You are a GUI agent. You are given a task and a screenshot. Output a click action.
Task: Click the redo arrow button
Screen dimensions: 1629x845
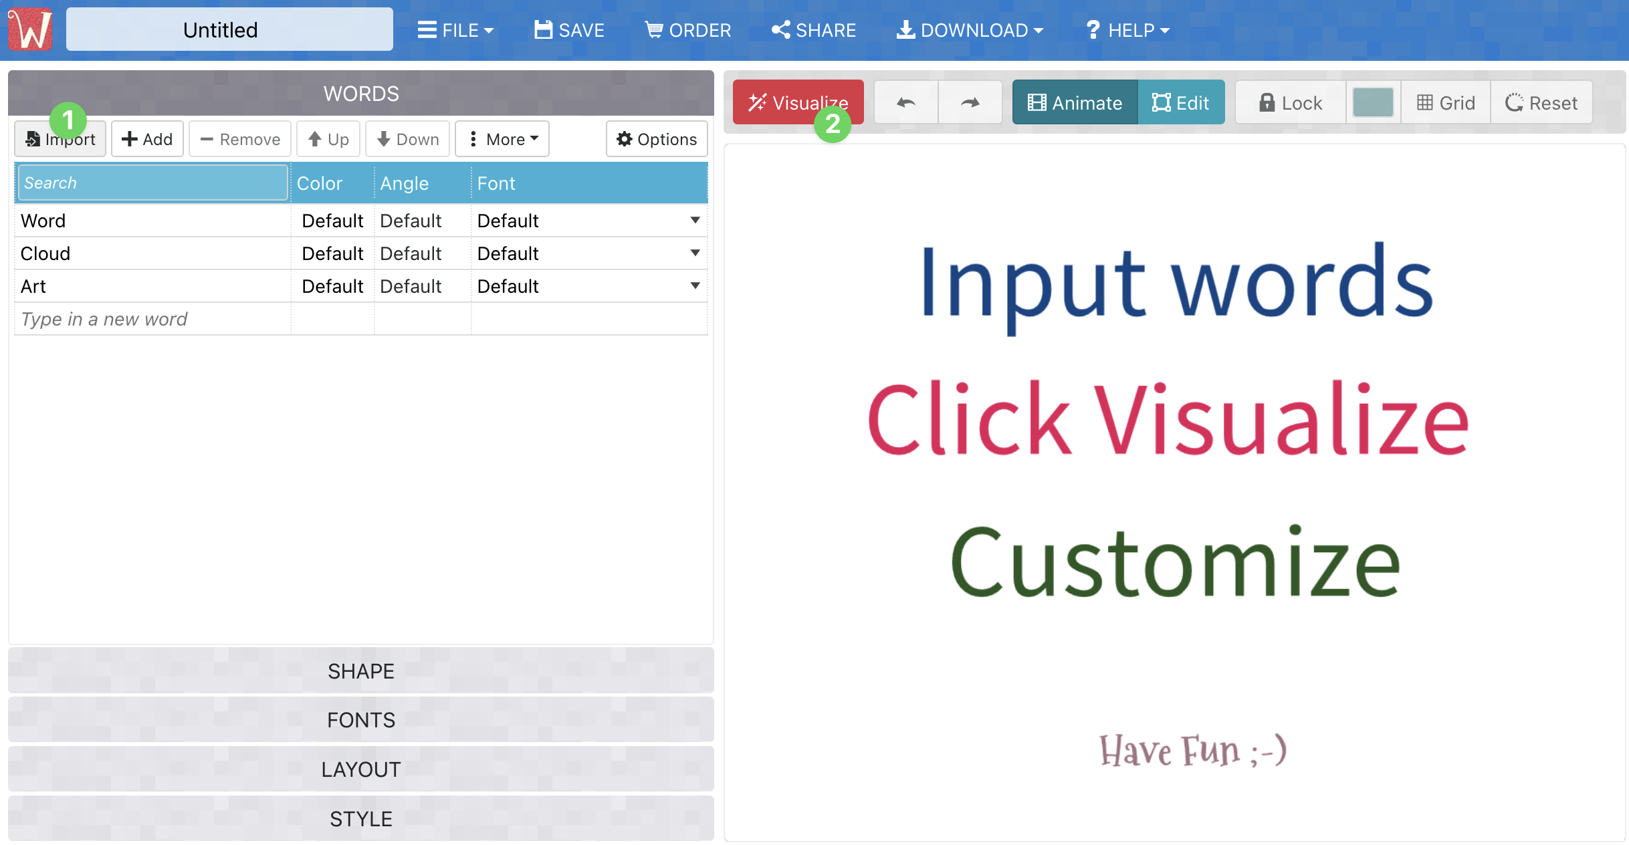tap(970, 103)
